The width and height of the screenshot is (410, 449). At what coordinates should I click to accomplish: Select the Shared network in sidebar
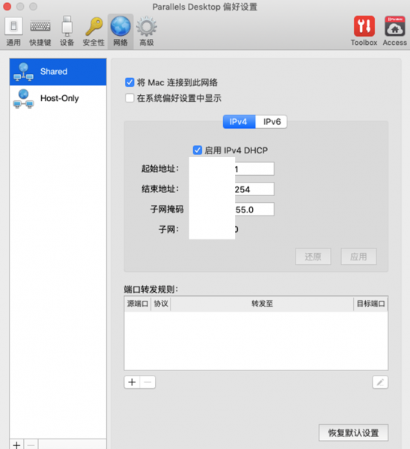click(58, 72)
